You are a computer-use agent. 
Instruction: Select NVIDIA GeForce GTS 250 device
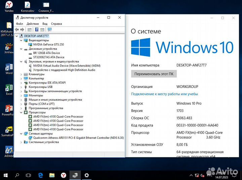[x=48, y=45]
